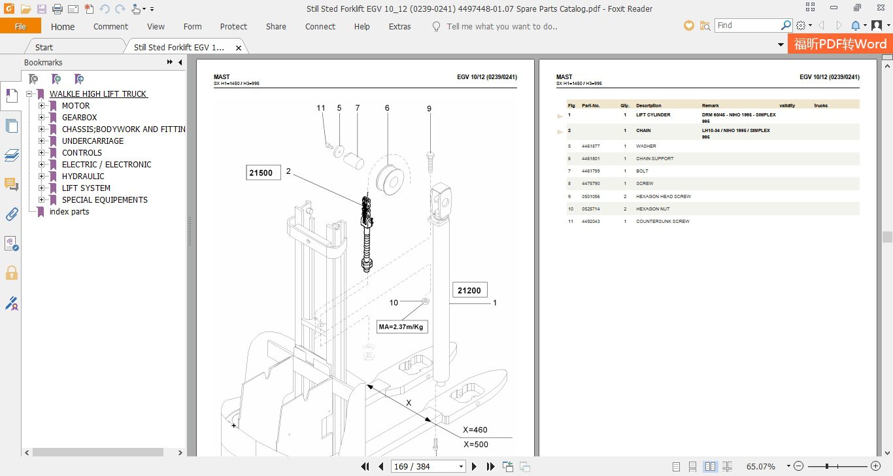
Task: Expand the UNDERCARRIAGE bookmark node
Action: [x=41, y=141]
